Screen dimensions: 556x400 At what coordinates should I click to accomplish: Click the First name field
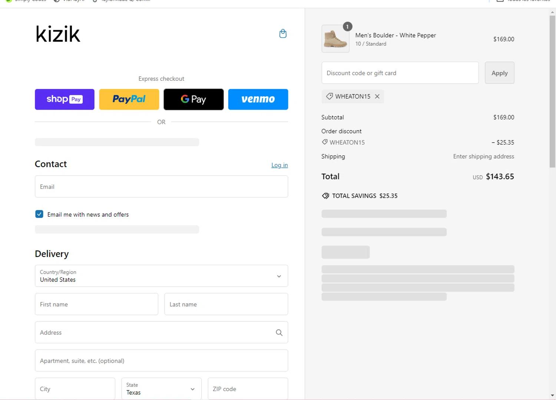coord(96,304)
